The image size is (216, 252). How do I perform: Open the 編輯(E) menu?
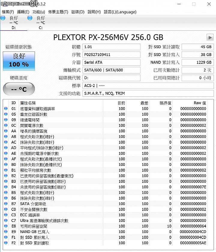click(23, 12)
